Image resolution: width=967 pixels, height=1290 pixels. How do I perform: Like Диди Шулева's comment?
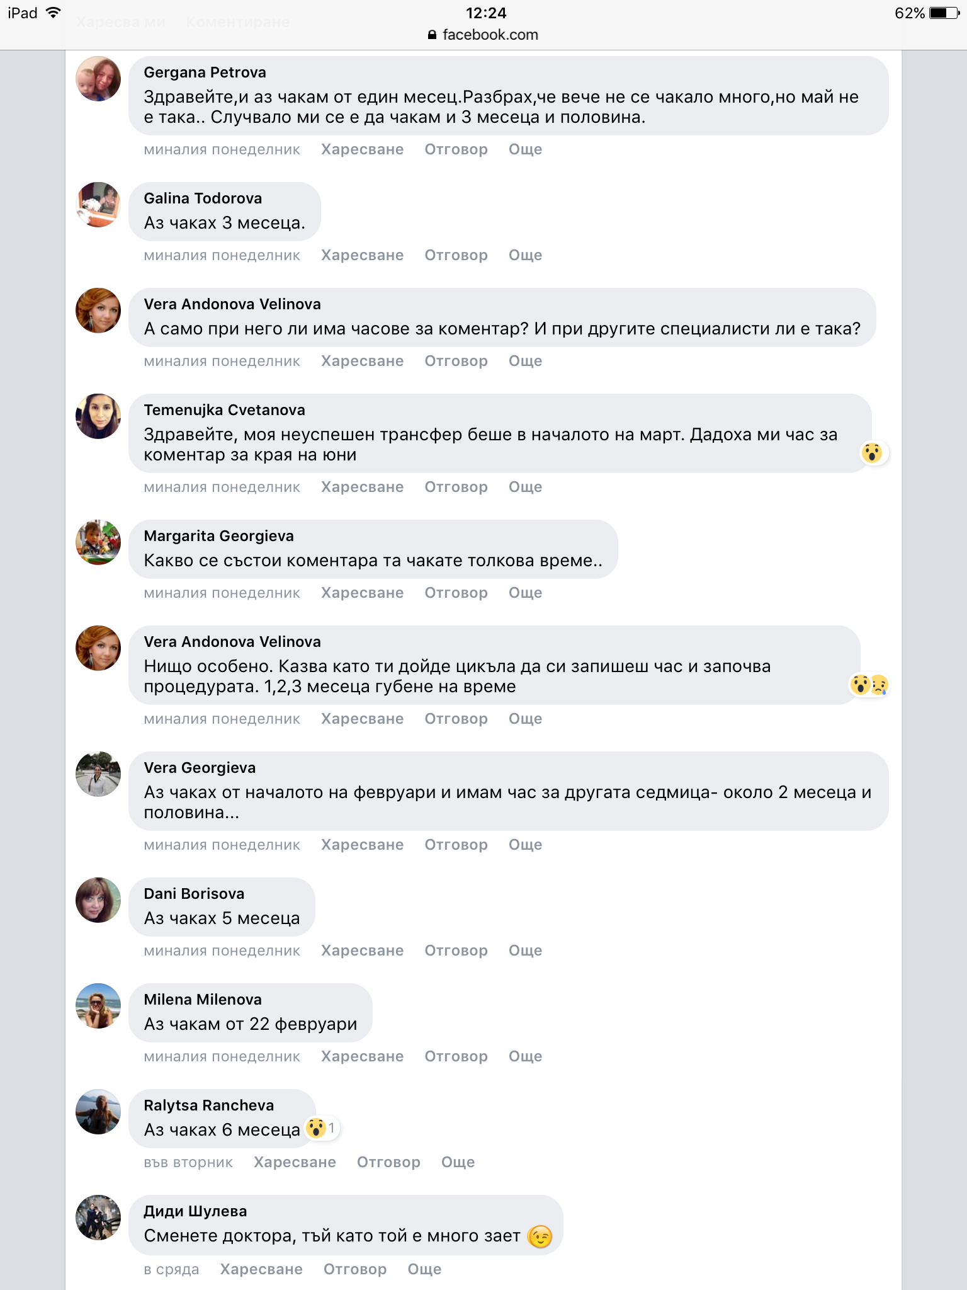tap(261, 1269)
